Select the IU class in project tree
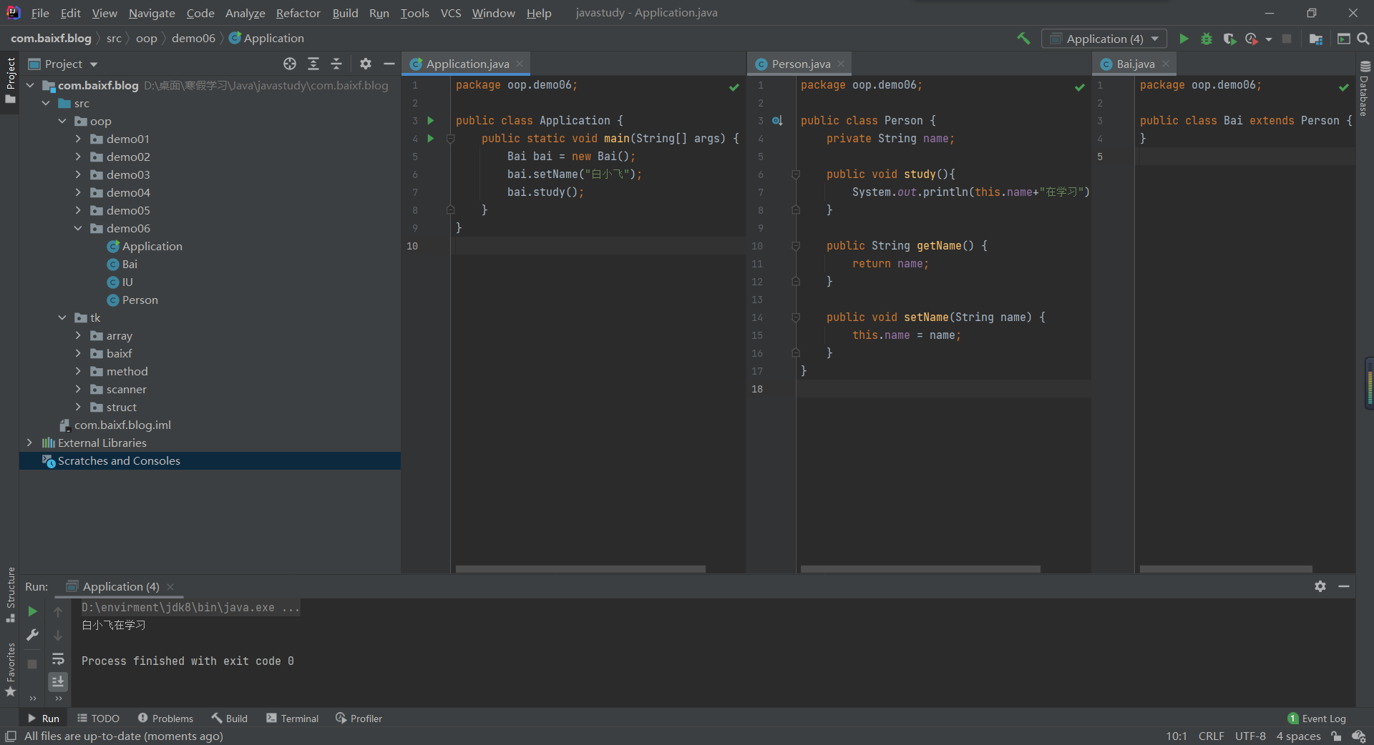 pyautogui.click(x=120, y=282)
